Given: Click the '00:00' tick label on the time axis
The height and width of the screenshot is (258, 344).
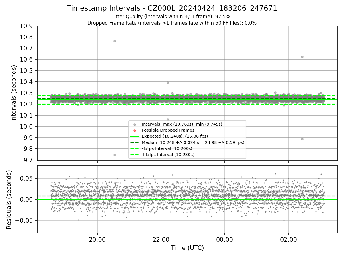Looking at the screenshot, I should point(225,239).
